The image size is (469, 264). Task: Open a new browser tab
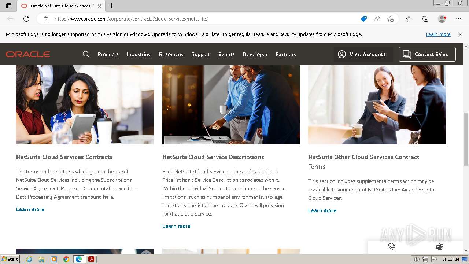(112, 6)
